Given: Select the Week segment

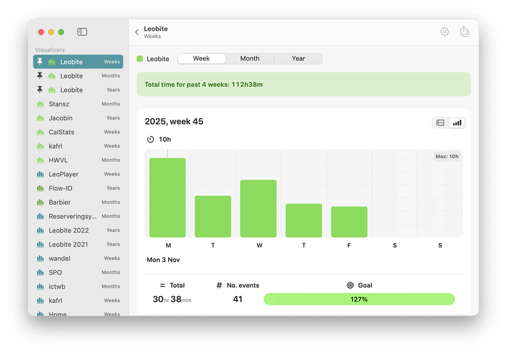Looking at the screenshot, I should [x=202, y=58].
